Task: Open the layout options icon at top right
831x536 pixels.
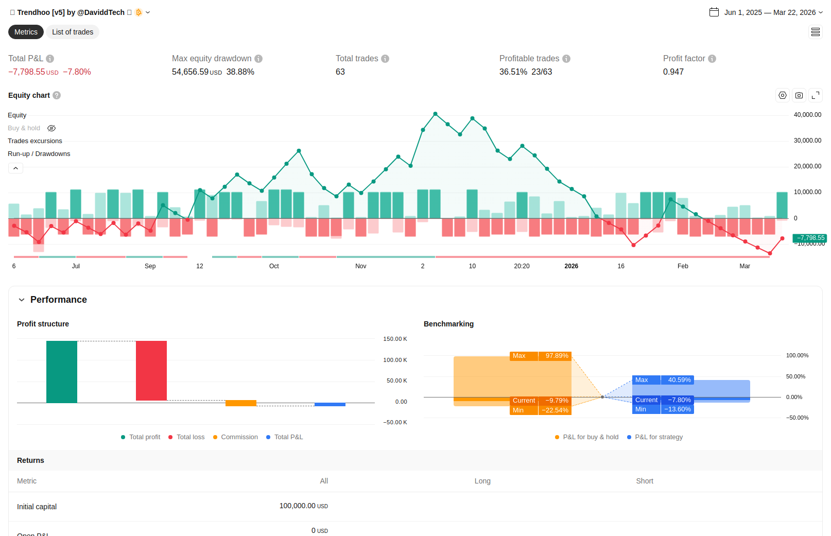Action: 816,32
